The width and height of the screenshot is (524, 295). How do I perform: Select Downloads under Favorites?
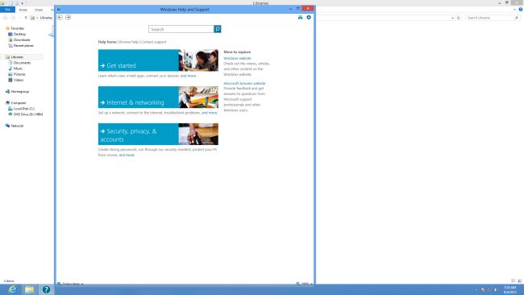[x=19, y=39]
